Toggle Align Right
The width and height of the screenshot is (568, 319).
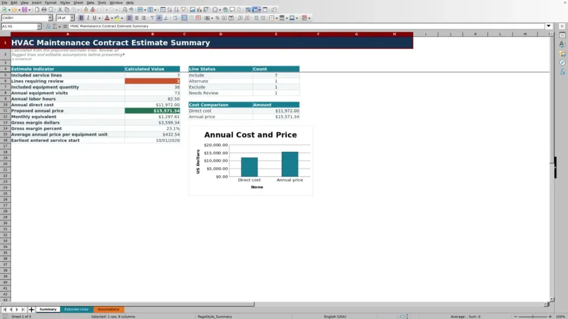tap(144, 18)
